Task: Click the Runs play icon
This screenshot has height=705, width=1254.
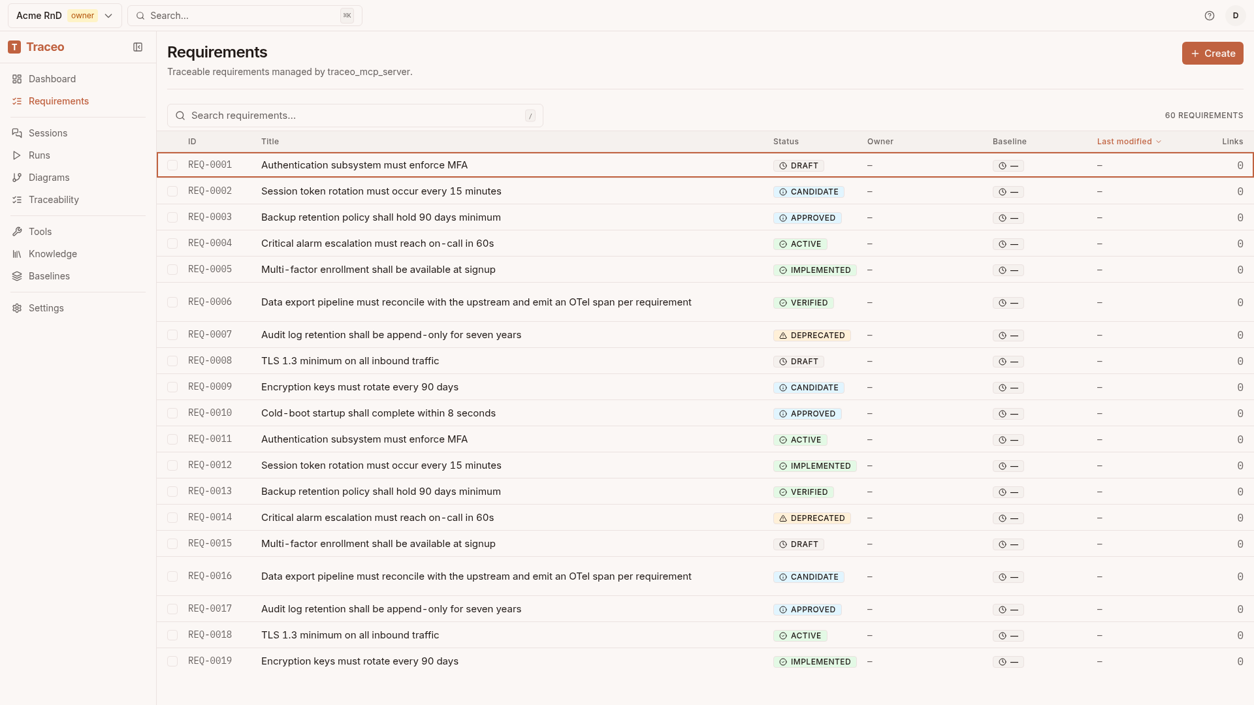Action: click(x=17, y=155)
